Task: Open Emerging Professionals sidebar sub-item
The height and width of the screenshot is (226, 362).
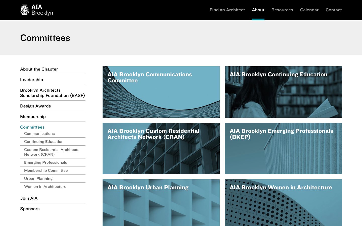Action: [x=46, y=162]
